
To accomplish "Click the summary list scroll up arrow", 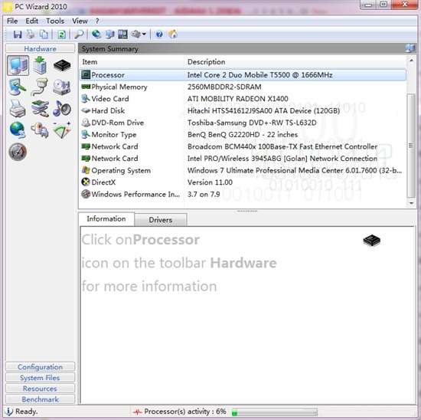I will (411, 61).
